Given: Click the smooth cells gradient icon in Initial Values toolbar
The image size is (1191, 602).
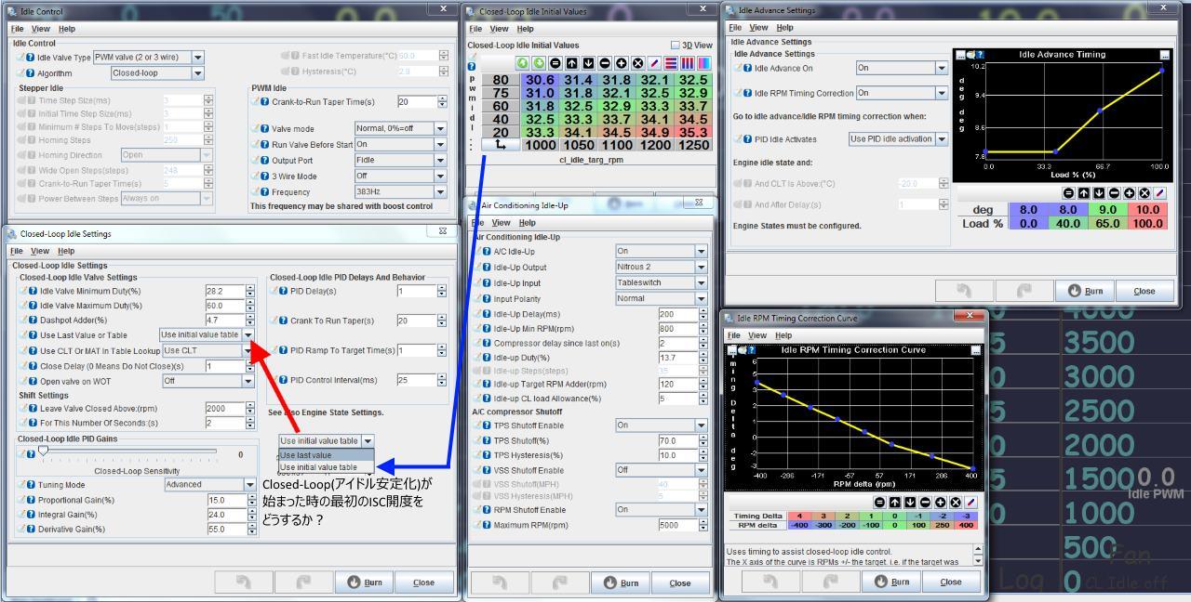Looking at the screenshot, I should [x=704, y=62].
